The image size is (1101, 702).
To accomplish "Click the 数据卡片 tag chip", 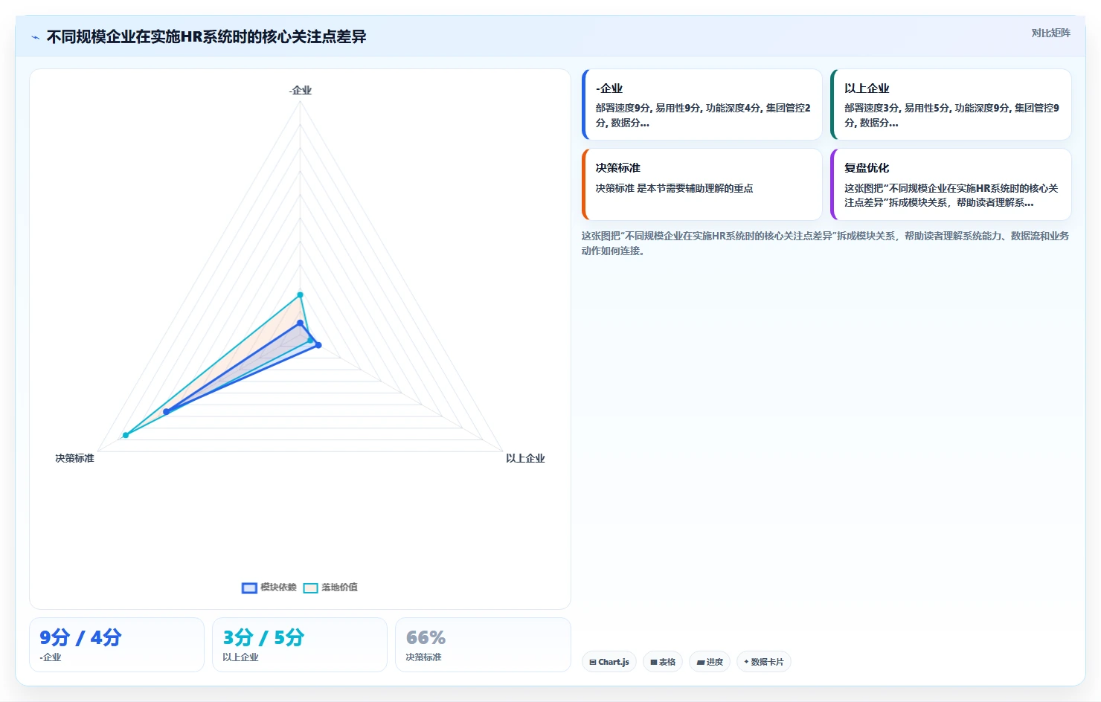I will (763, 662).
